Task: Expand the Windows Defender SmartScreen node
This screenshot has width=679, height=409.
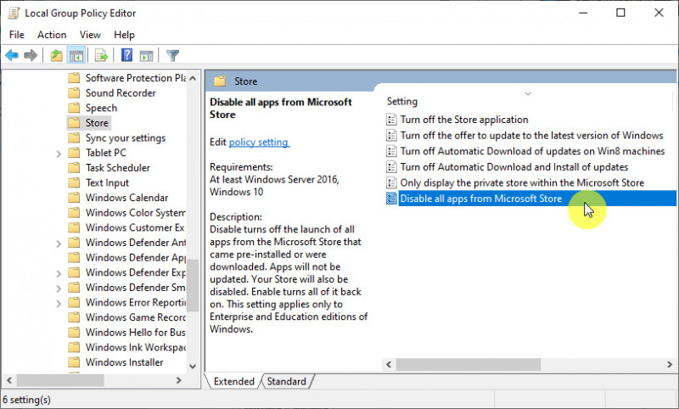Action: (59, 288)
